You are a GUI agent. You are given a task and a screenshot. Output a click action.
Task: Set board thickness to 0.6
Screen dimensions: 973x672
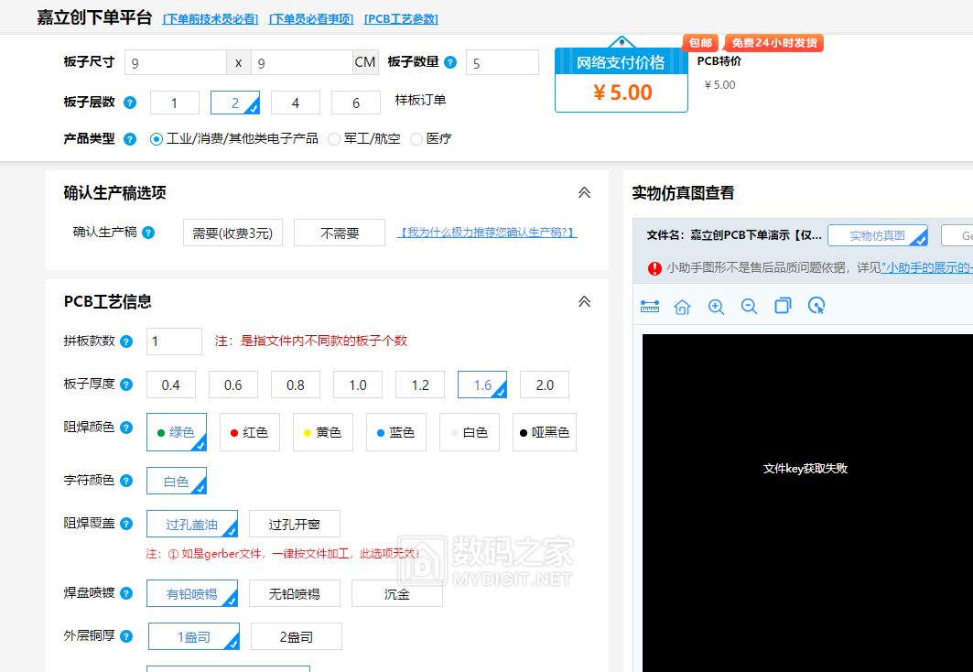click(x=233, y=385)
